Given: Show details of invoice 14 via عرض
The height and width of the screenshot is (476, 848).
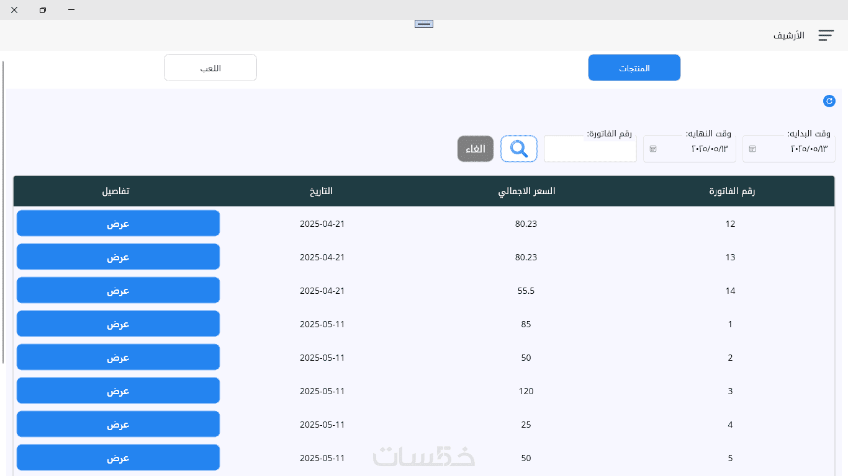Looking at the screenshot, I should pyautogui.click(x=118, y=290).
